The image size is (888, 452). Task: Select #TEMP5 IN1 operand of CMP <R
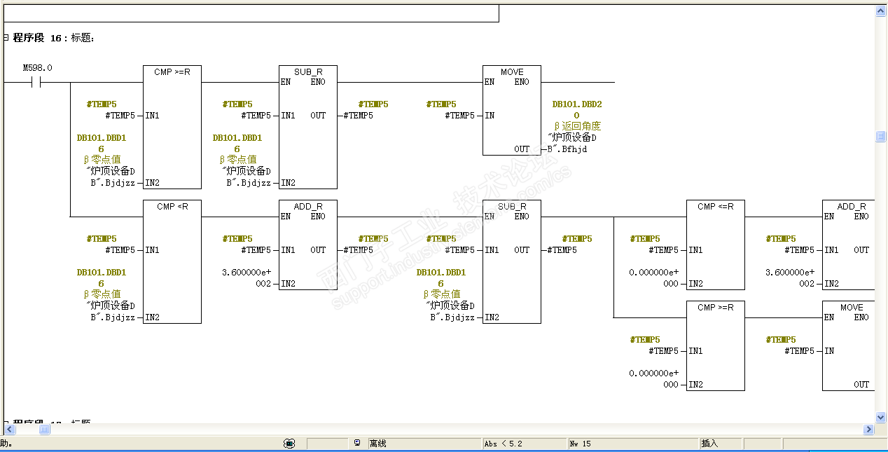click(x=120, y=250)
